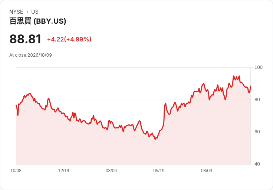This screenshot has width=273, height=190.
Task: Click the chart line's final right endpoint
Action: click(x=250, y=86)
